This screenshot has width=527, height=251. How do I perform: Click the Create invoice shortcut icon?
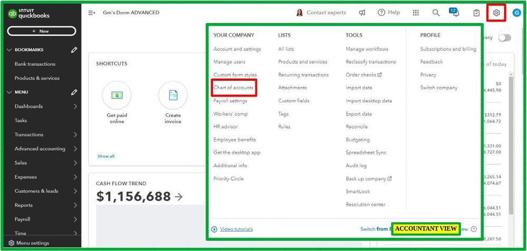[x=173, y=95]
